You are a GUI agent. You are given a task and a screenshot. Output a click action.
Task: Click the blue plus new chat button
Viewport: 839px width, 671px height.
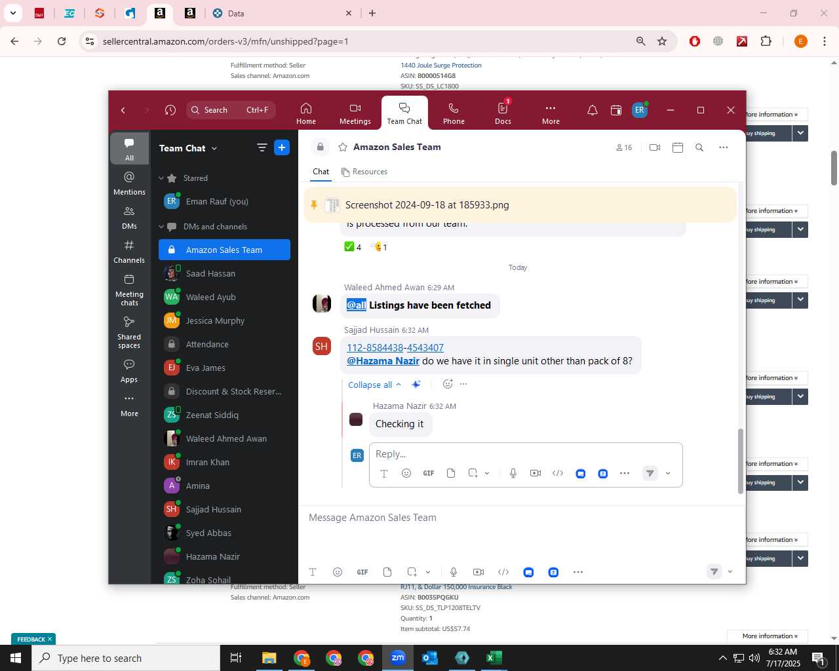click(x=282, y=148)
